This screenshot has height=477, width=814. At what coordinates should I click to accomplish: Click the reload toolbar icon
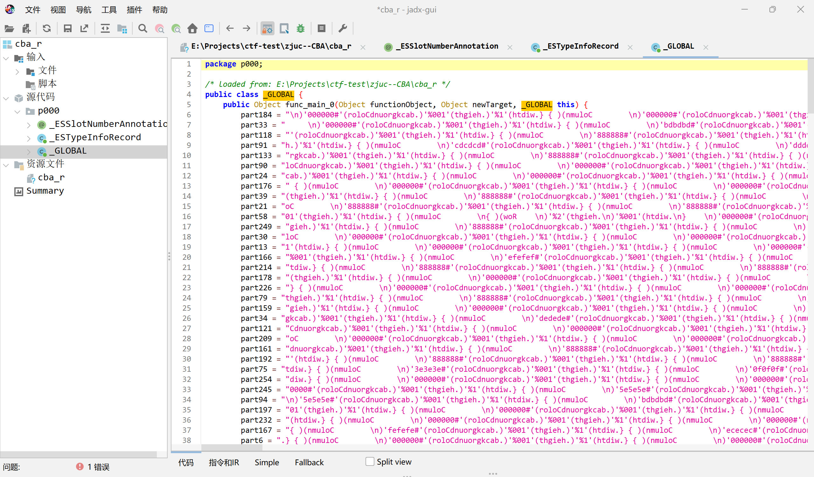click(x=47, y=29)
